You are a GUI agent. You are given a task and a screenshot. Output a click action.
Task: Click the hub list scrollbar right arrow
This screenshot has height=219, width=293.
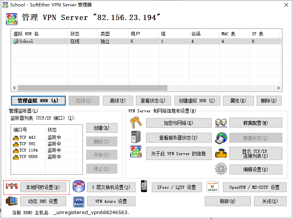tap(279, 88)
